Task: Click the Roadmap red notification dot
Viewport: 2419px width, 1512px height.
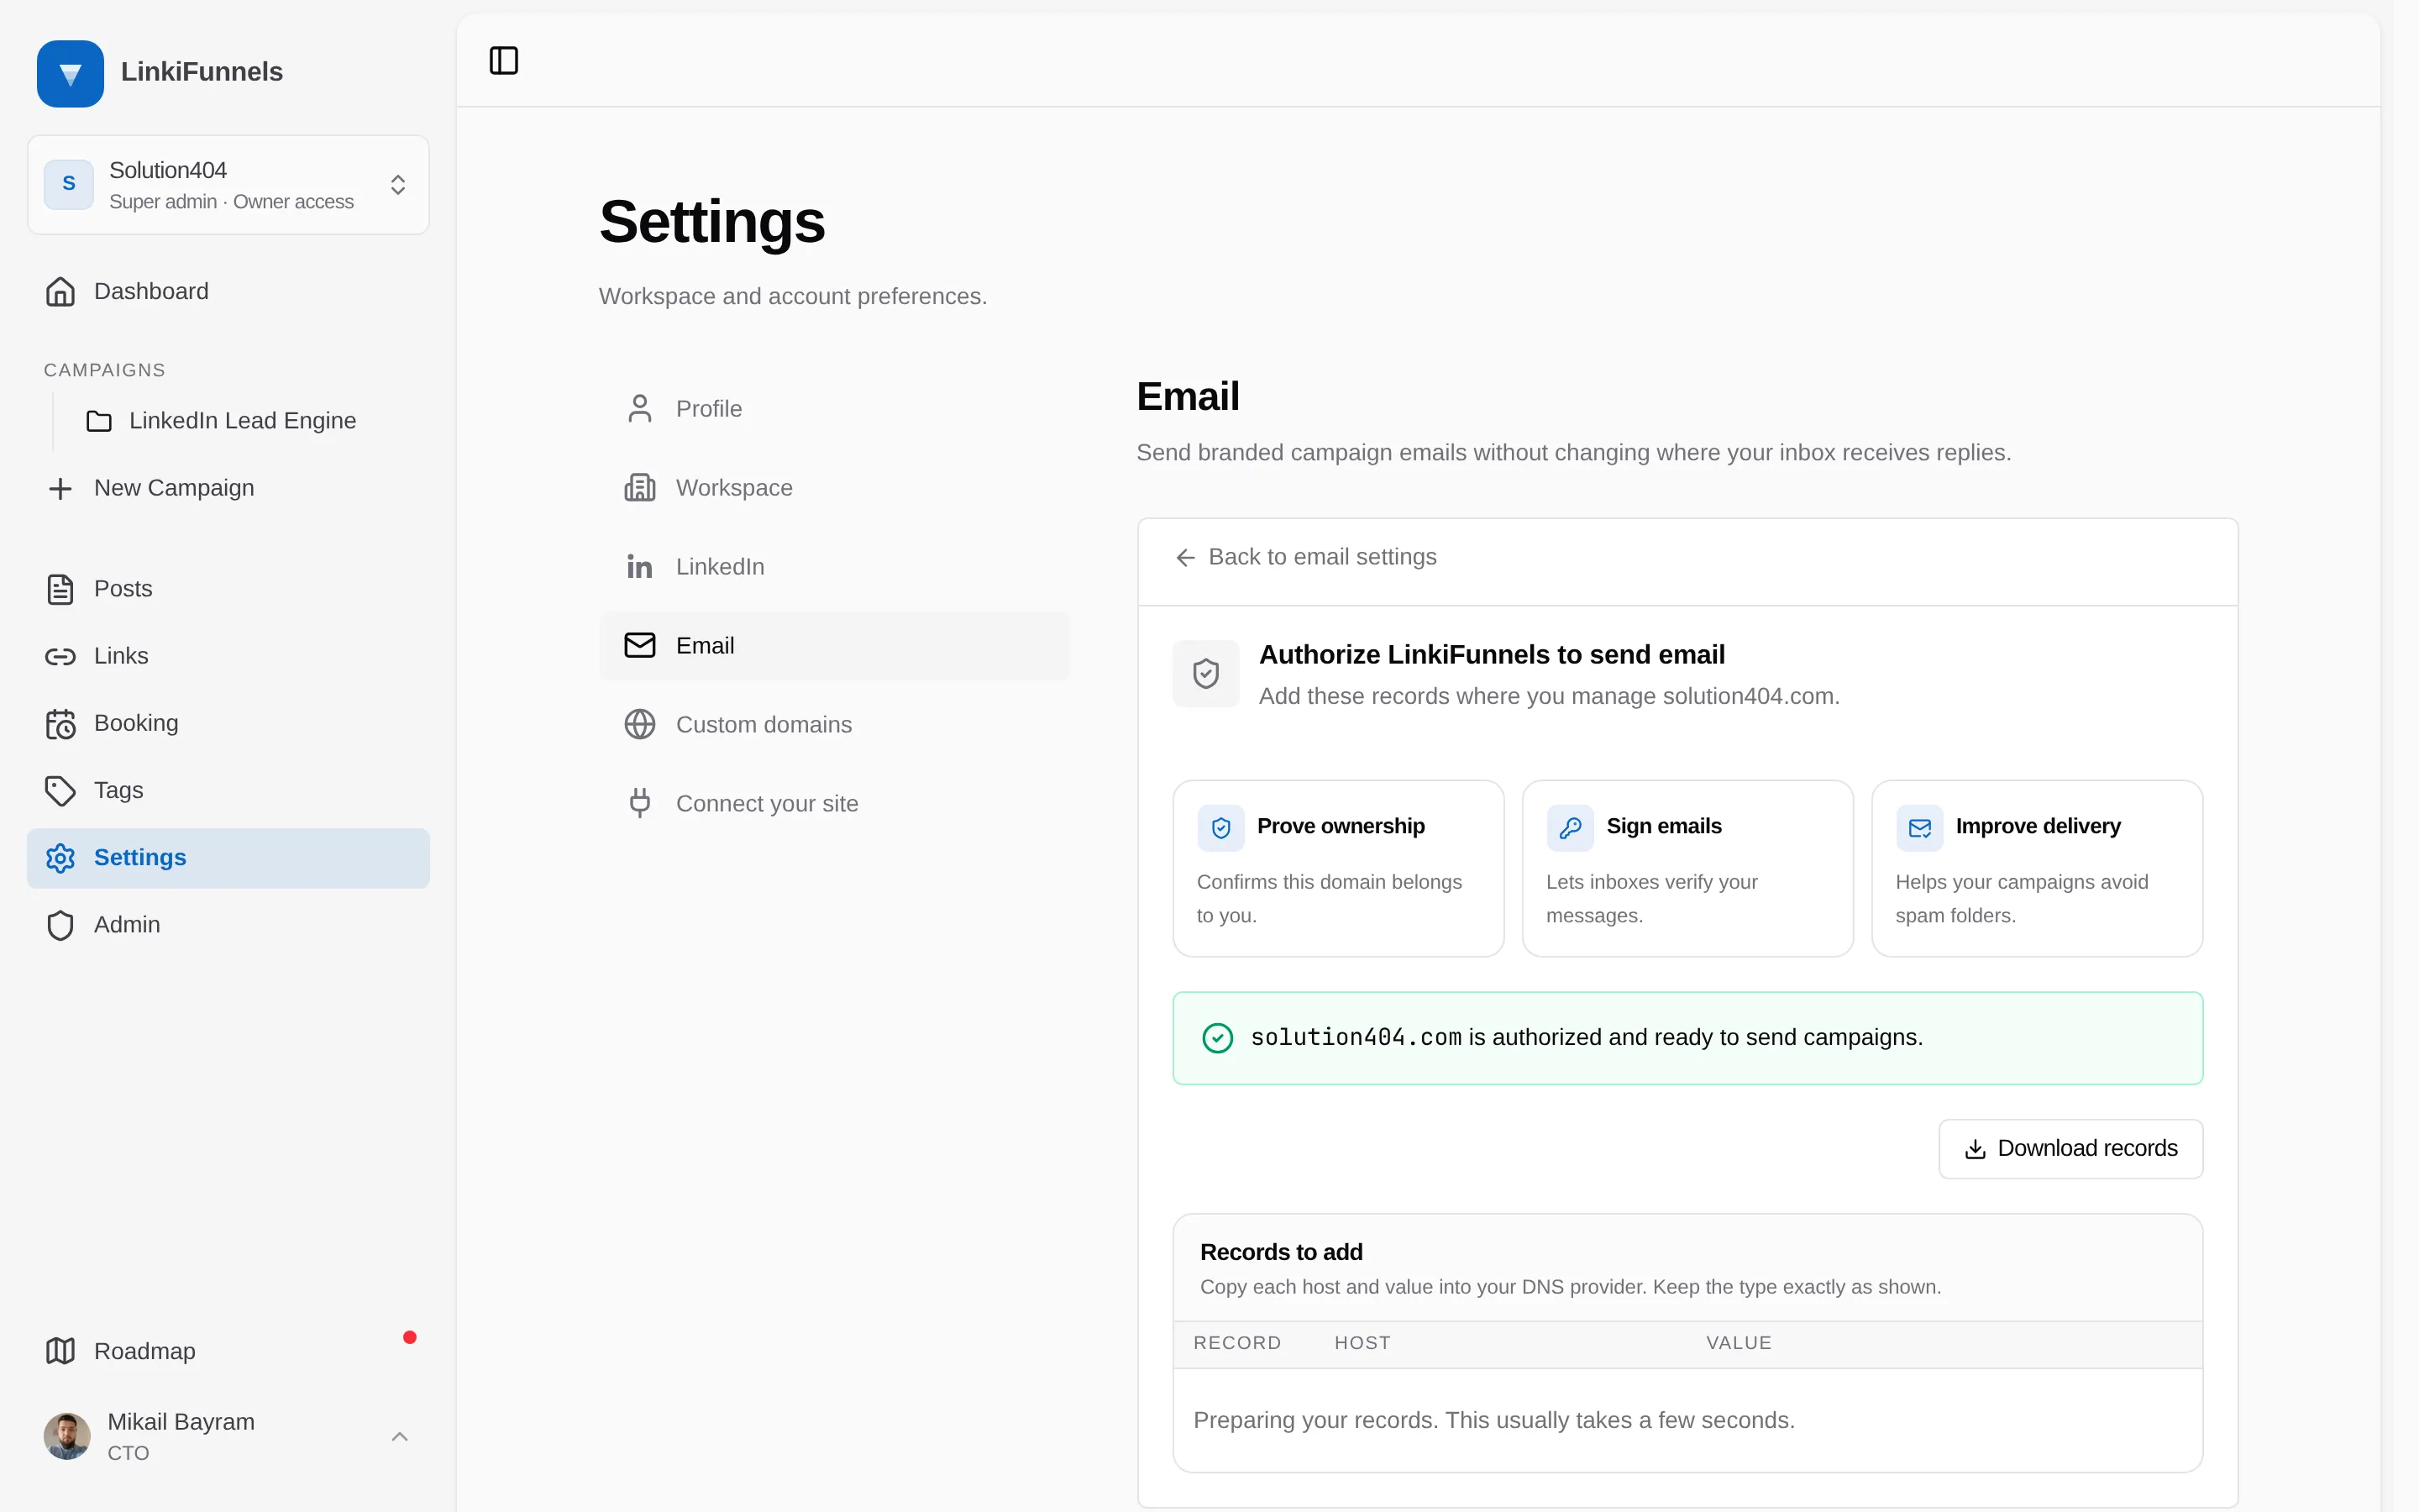Action: 410,1337
